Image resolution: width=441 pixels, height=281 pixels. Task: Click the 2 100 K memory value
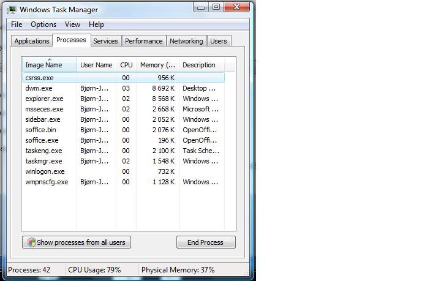(164, 151)
